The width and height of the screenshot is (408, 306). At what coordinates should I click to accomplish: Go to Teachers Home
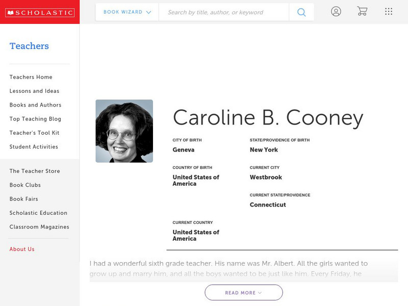coord(30,77)
